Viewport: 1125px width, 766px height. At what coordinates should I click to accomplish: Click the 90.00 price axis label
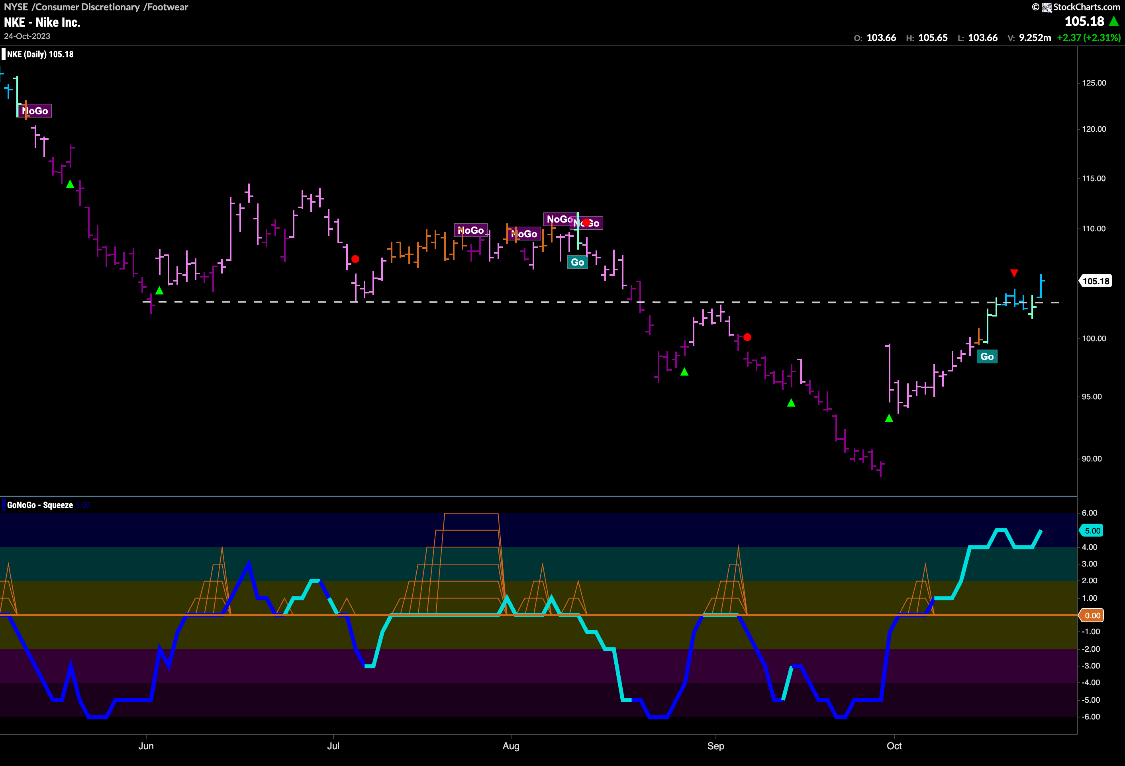[1092, 459]
